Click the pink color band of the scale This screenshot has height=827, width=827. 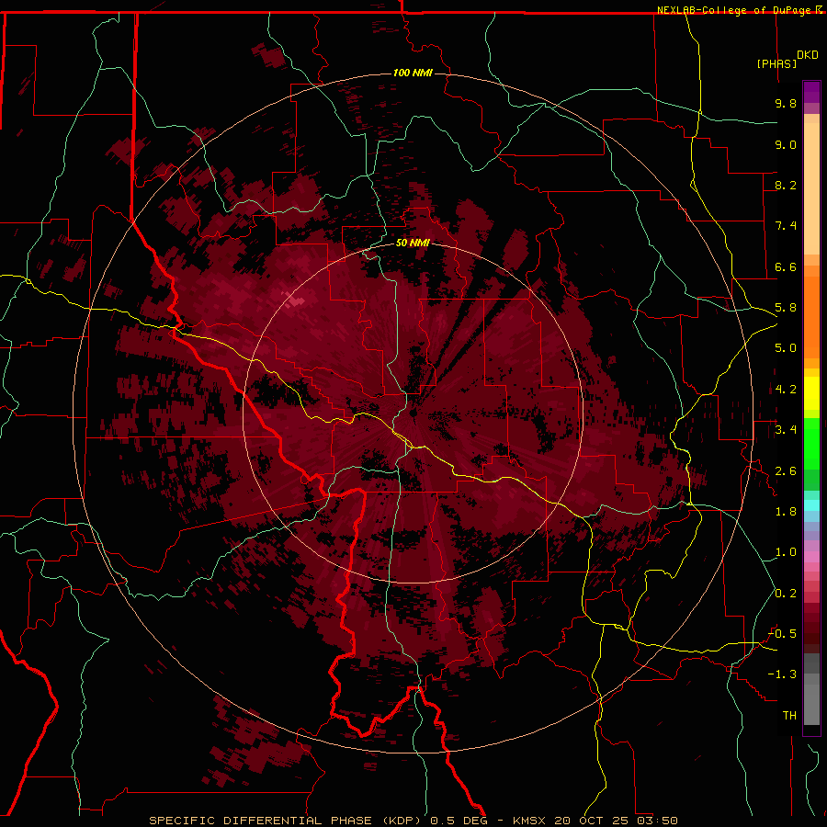coord(811,557)
